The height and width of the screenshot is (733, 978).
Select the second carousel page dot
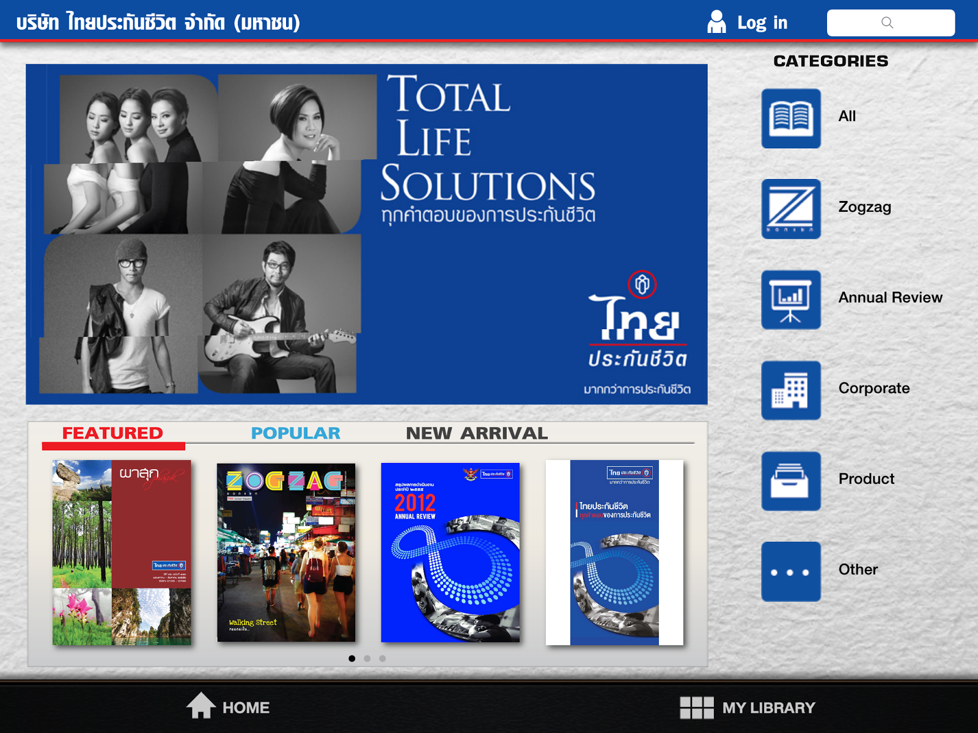[367, 658]
